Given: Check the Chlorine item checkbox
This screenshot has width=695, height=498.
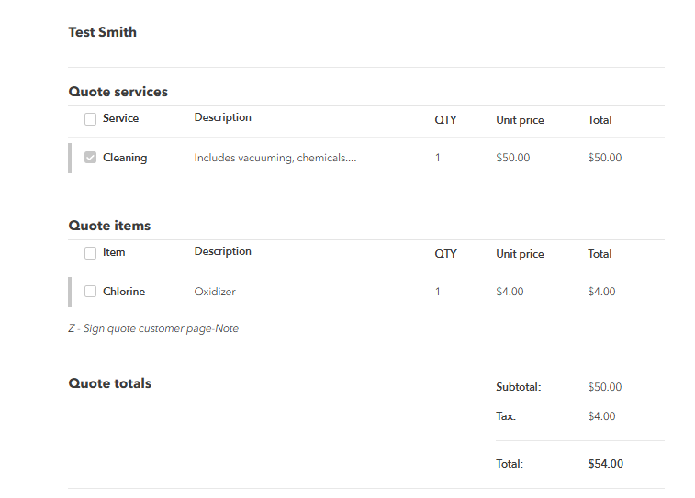Looking at the screenshot, I should click(x=90, y=292).
